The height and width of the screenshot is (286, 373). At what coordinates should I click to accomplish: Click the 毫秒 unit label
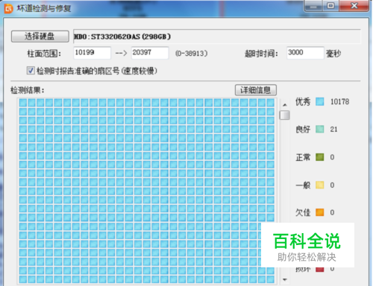click(333, 54)
